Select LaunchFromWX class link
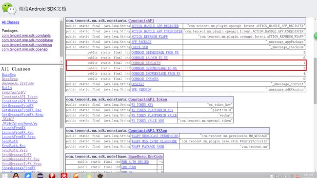The height and width of the screenshot is (178, 317). point(14,128)
